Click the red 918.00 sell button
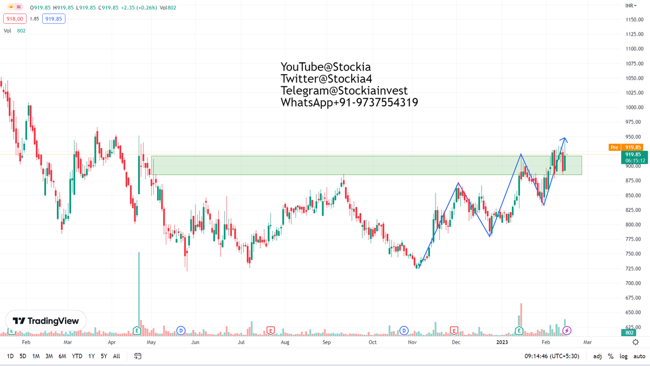Viewport: 650px width, 366px height. click(x=14, y=18)
